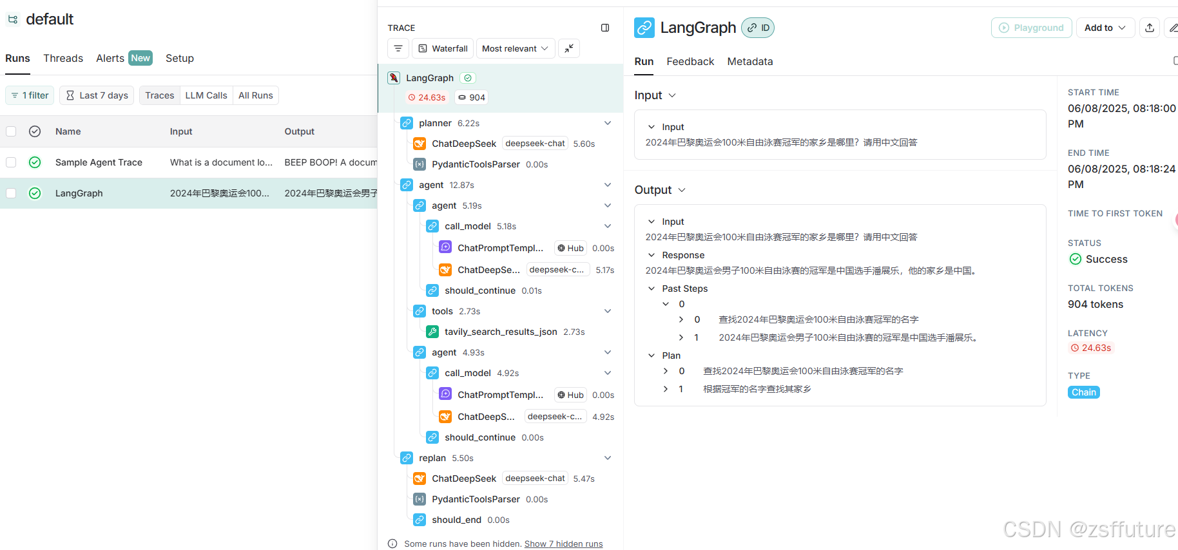Collapse the planner node

[x=608, y=123]
